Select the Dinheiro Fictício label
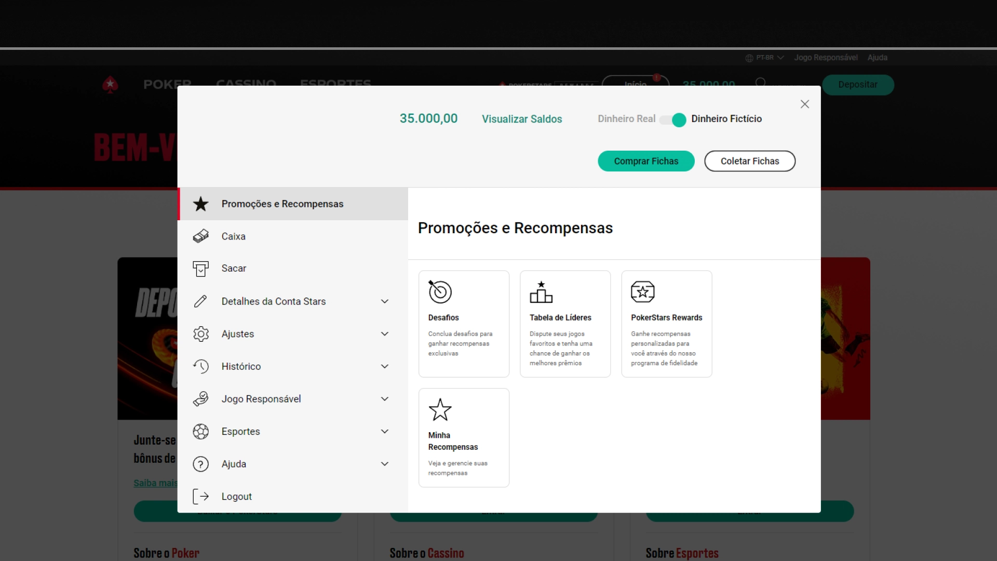This screenshot has width=997, height=561. (x=726, y=119)
